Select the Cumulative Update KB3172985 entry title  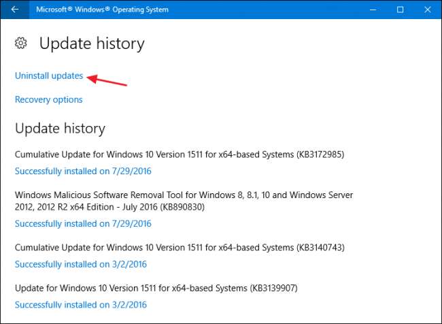(x=180, y=155)
